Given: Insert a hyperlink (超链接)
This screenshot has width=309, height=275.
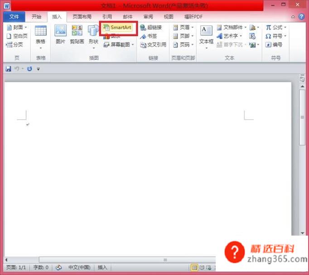Looking at the screenshot, I should (x=151, y=27).
